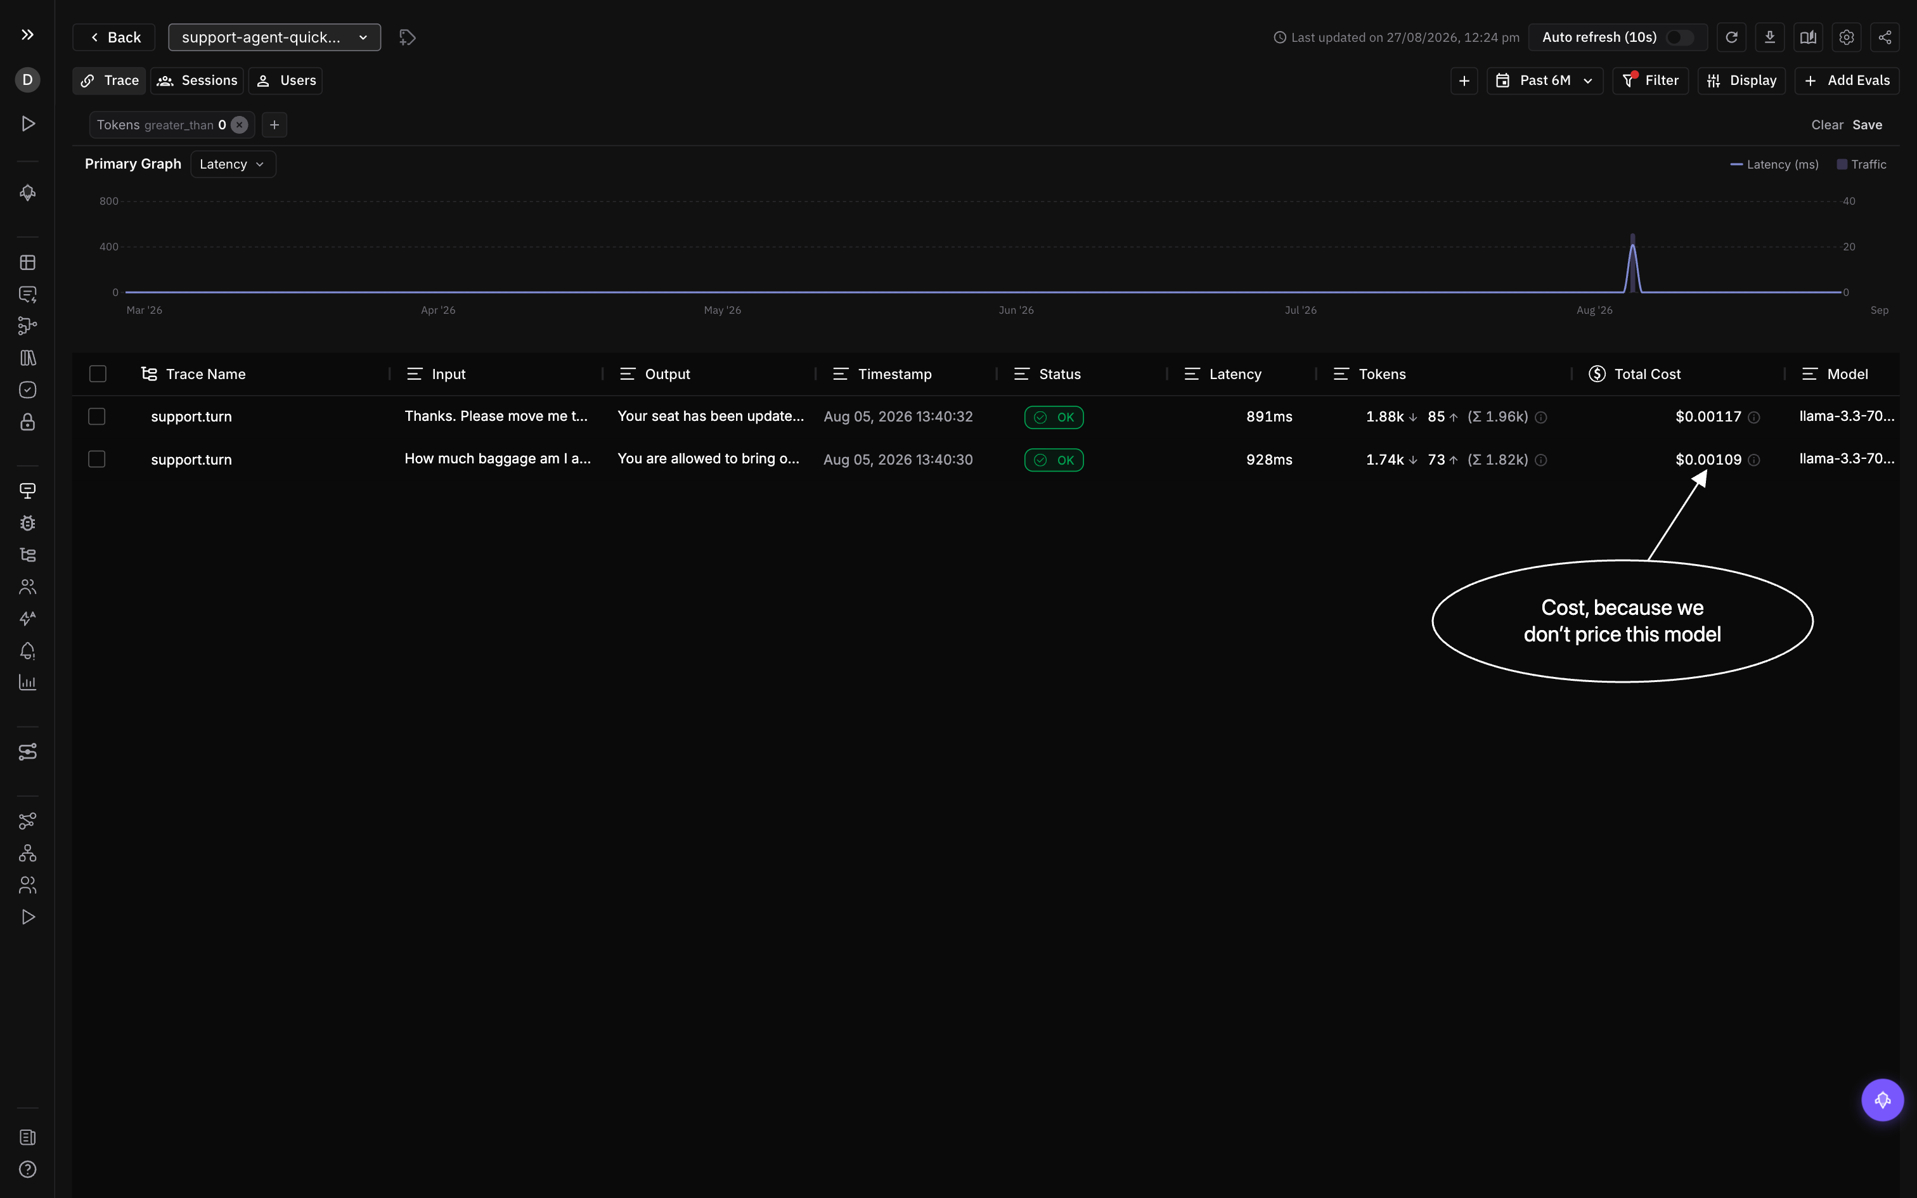The width and height of the screenshot is (1917, 1198).
Task: Click the Tokens column header
Action: tap(1370, 374)
